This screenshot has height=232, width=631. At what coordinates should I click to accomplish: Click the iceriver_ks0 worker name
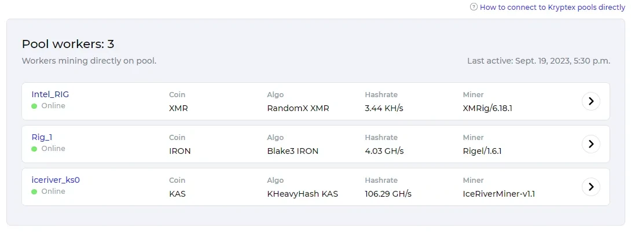click(x=55, y=180)
